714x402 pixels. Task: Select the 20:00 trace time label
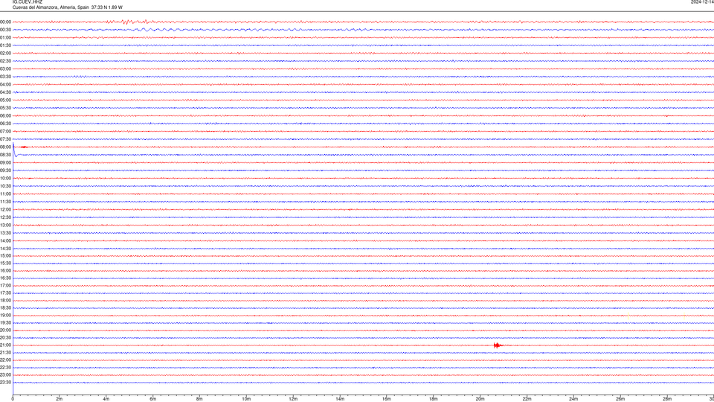coord(5,331)
